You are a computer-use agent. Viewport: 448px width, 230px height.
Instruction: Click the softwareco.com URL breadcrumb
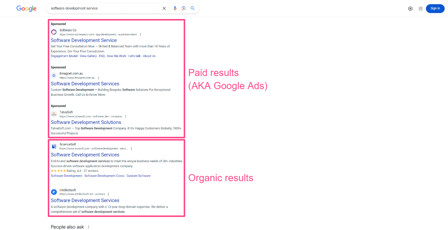98,34
